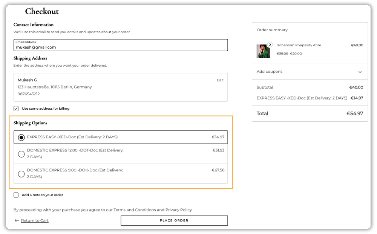Enable the Add a note to your order checkbox
Image resolution: width=377 pixels, height=234 pixels.
pyautogui.click(x=16, y=195)
